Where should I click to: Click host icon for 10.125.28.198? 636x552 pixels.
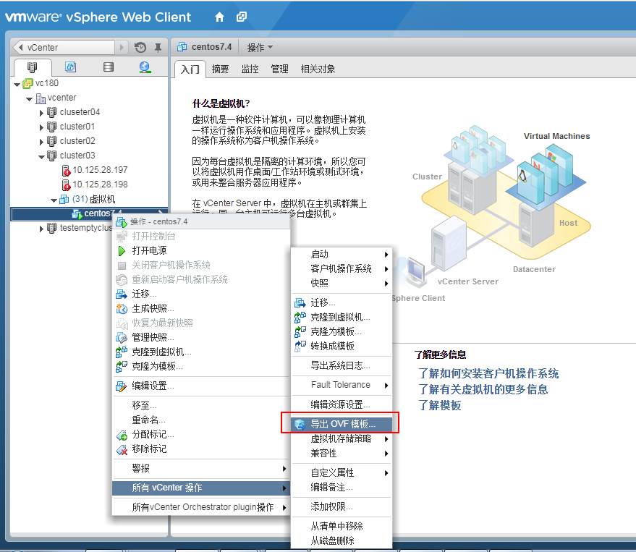click(66, 185)
